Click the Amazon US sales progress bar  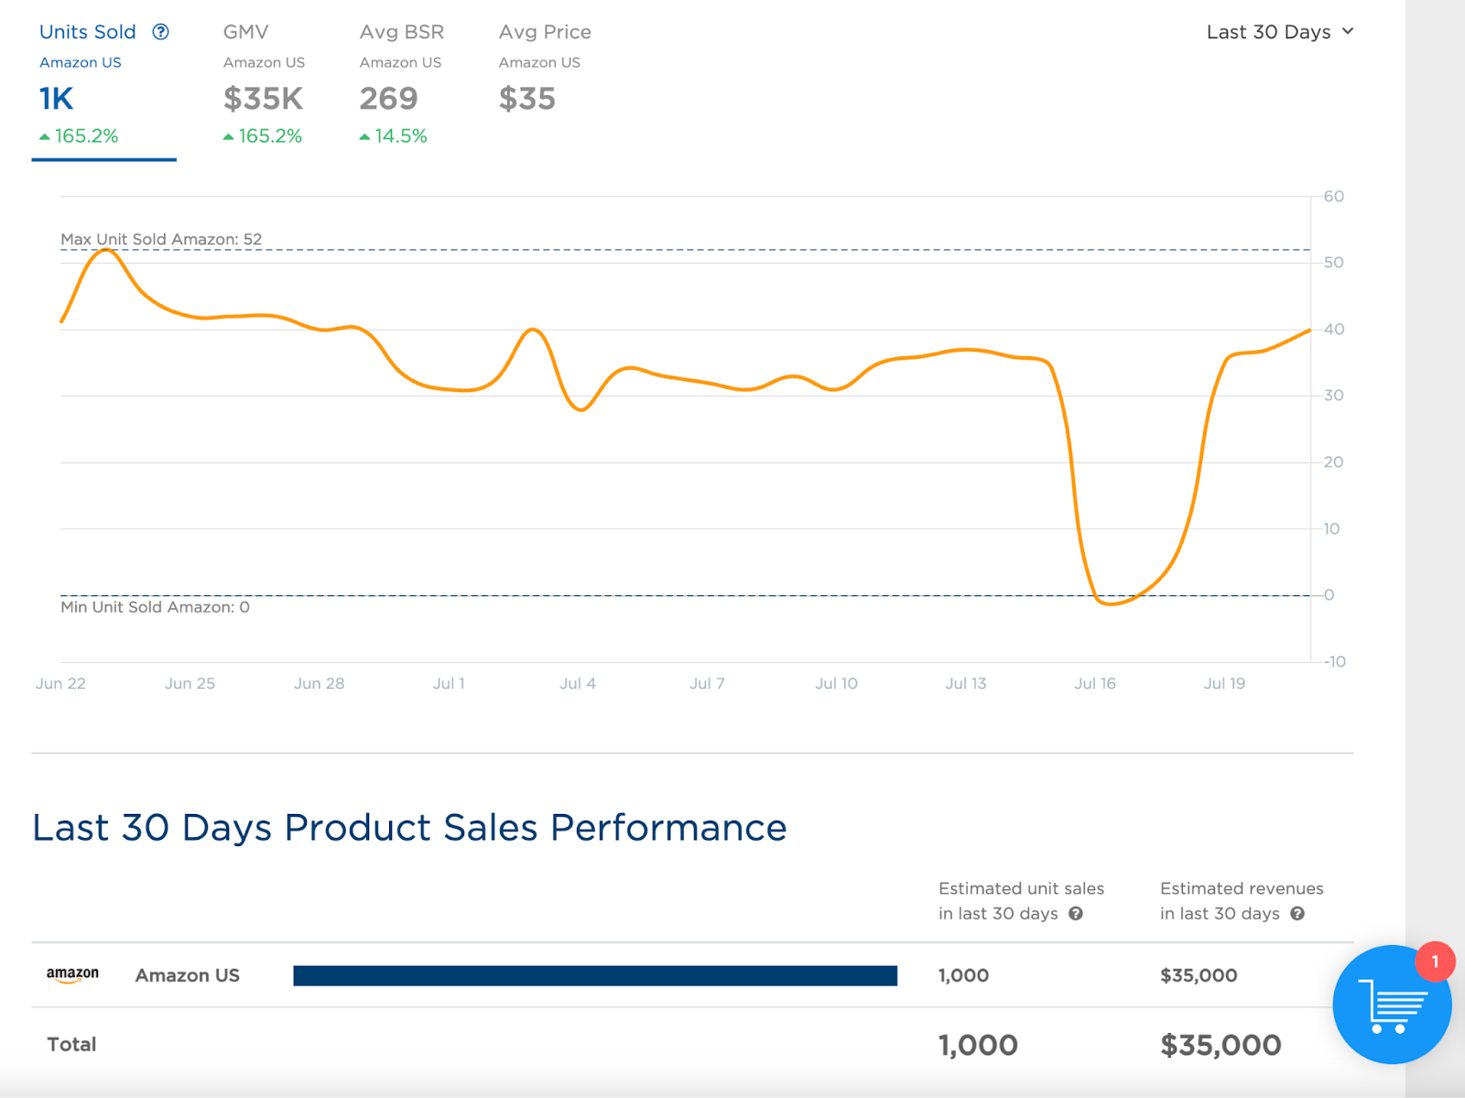[595, 974]
